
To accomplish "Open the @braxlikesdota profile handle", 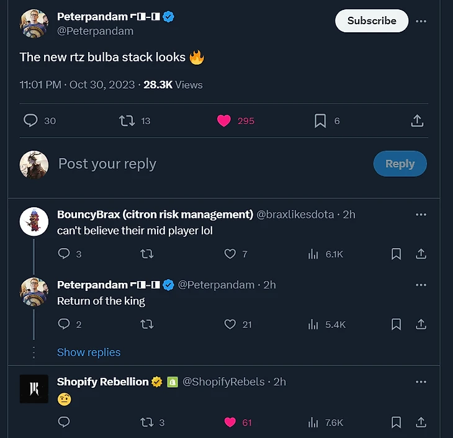I will [297, 215].
